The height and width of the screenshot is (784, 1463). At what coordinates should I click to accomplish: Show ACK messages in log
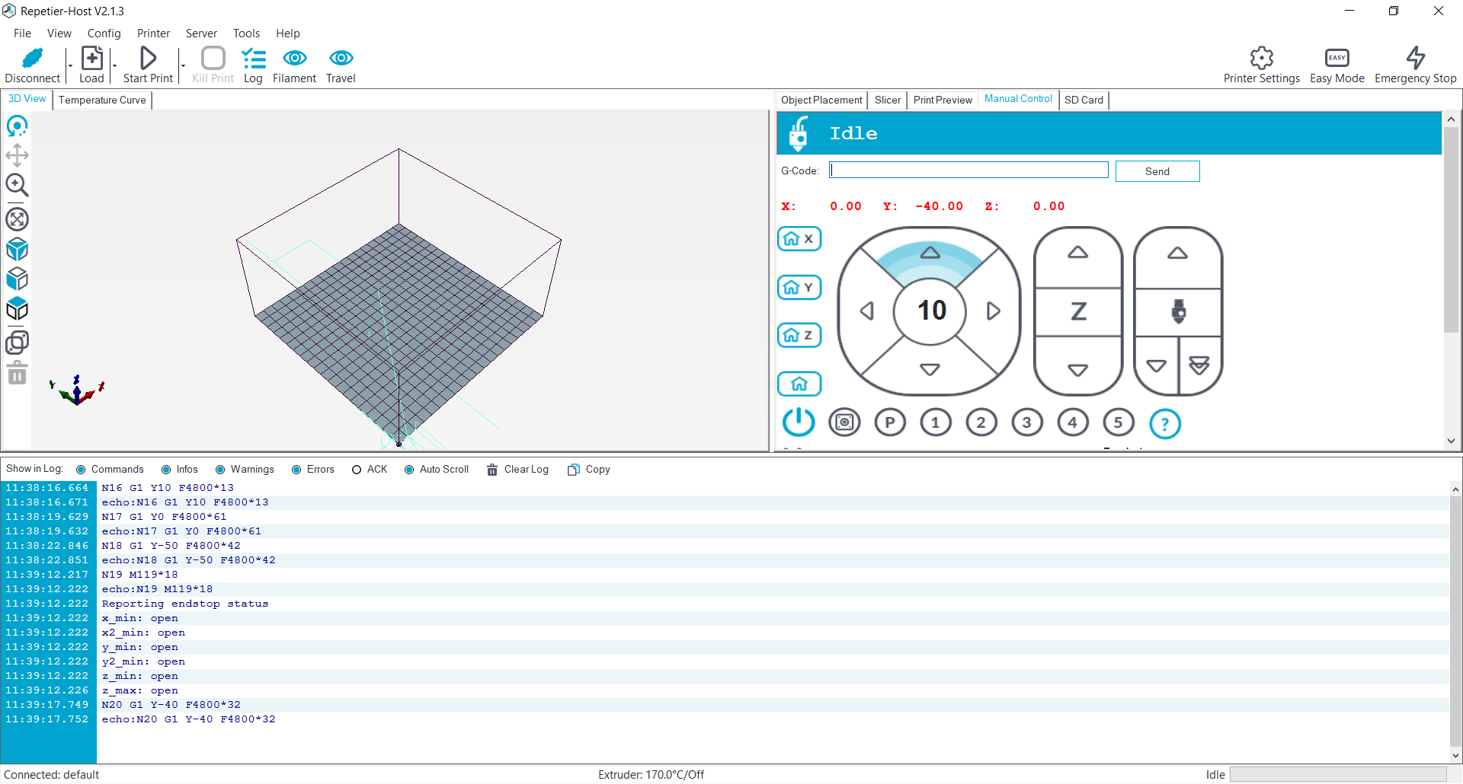(356, 469)
